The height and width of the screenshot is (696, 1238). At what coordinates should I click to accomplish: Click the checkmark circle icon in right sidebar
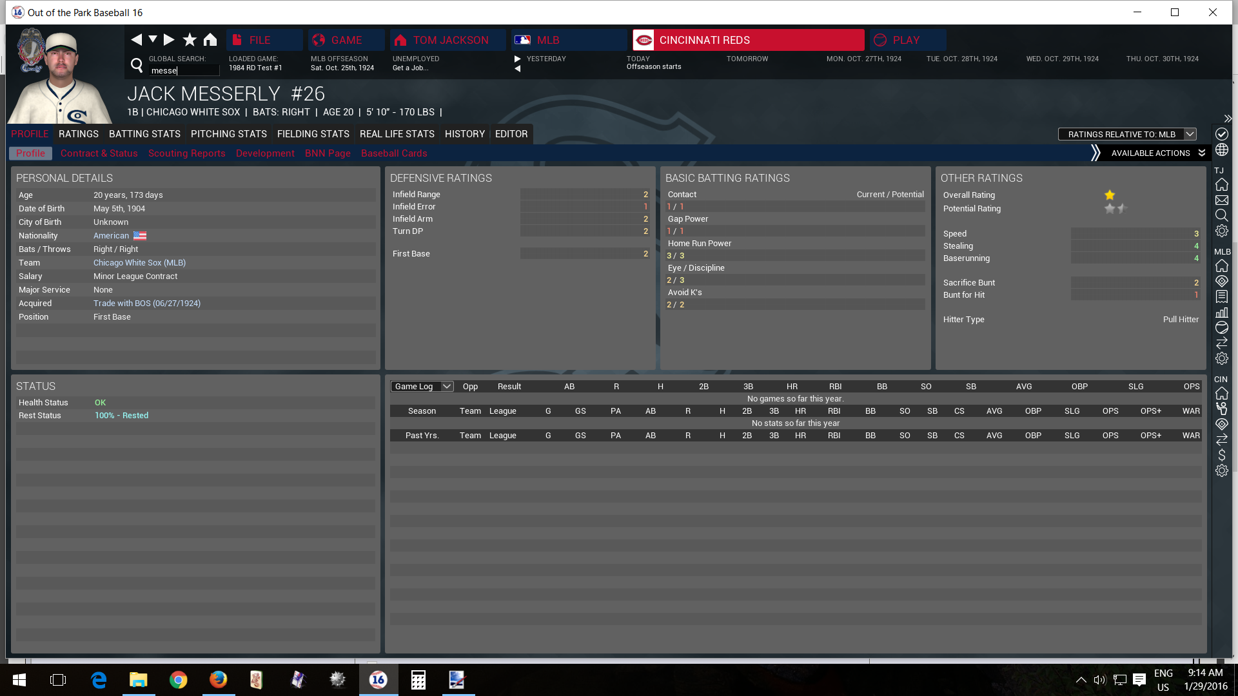coord(1222,134)
